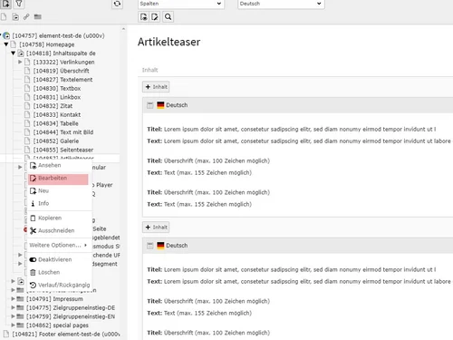The image size is (453, 340).
Task: Click first Titel Lorem ipsum line
Action: (292, 130)
